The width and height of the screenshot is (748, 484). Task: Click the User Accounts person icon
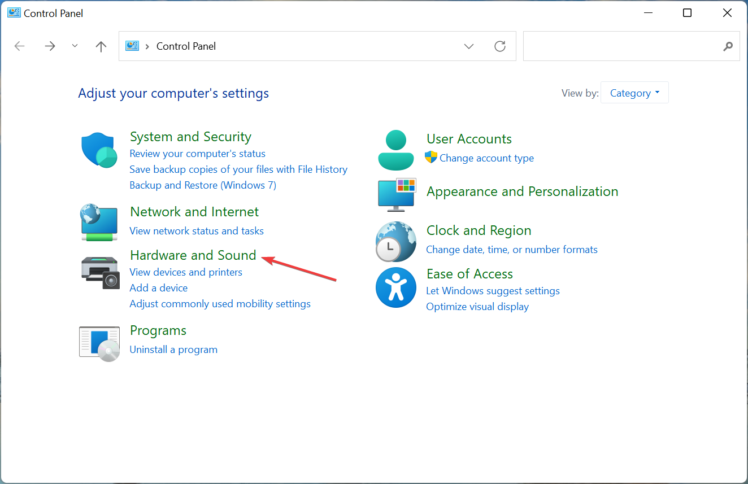point(396,150)
